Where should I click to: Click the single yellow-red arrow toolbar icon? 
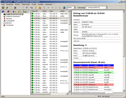click(x=36, y=8)
